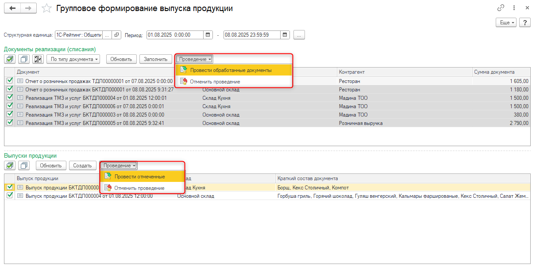
Task: Toggle checkbox for Реализация ТМЗ БКТДЛ000003
Action: tap(10, 114)
